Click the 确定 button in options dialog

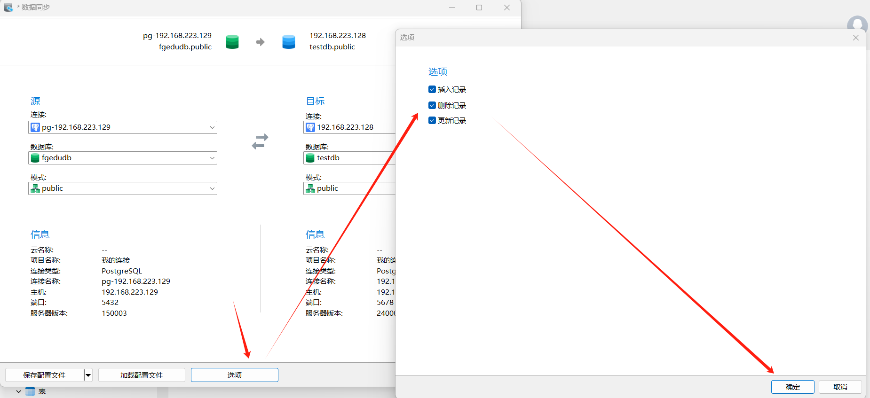click(792, 387)
